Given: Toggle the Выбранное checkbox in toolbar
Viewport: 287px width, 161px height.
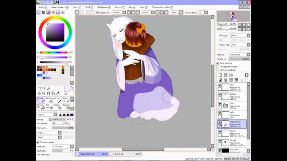Looking at the screenshot, I should [98, 13].
